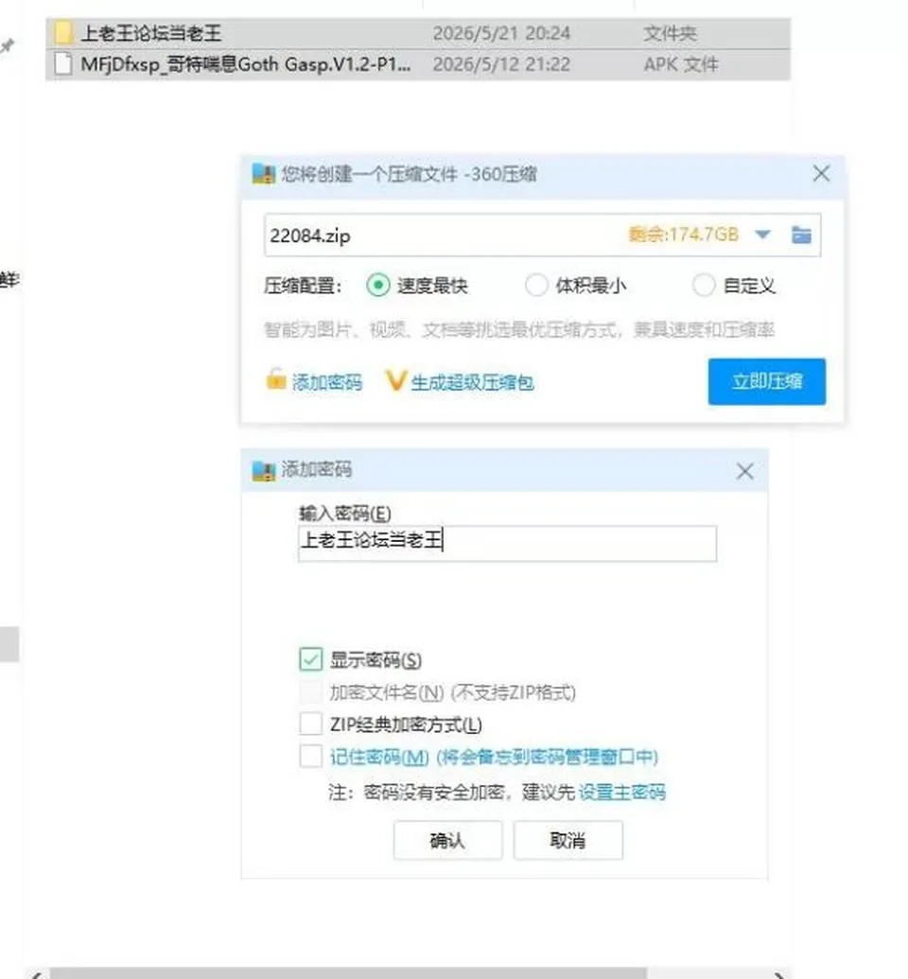The width and height of the screenshot is (908, 979).
Task: Open the browse folder icon beside 22084.zip
Action: coord(801,235)
